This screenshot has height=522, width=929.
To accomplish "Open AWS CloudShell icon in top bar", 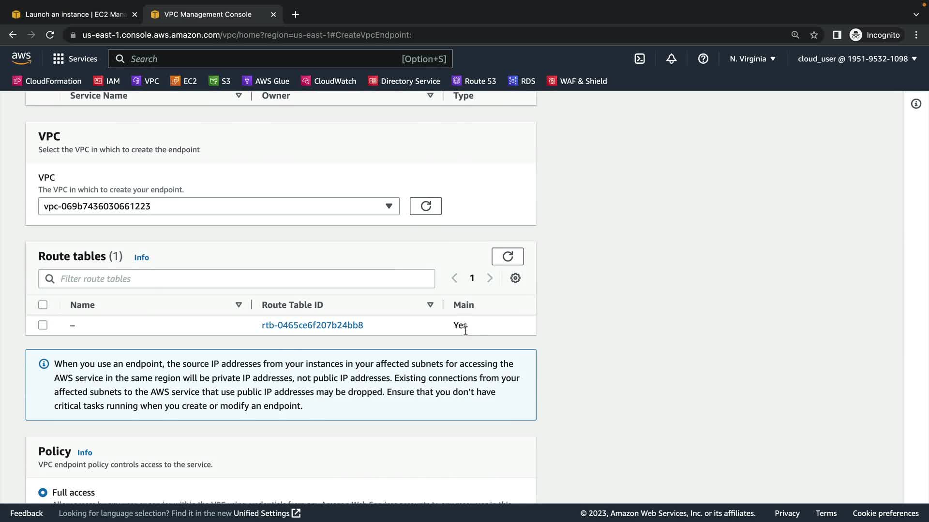I will coord(640,59).
